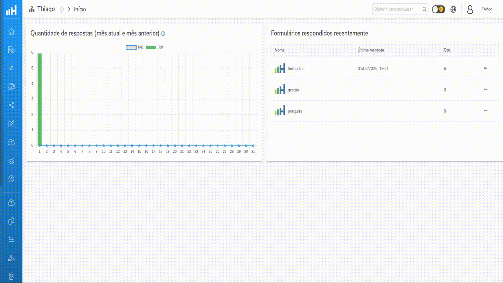The width and height of the screenshot is (503, 283).
Task: Open the Home icon in the sidebar
Action: click(x=11, y=31)
